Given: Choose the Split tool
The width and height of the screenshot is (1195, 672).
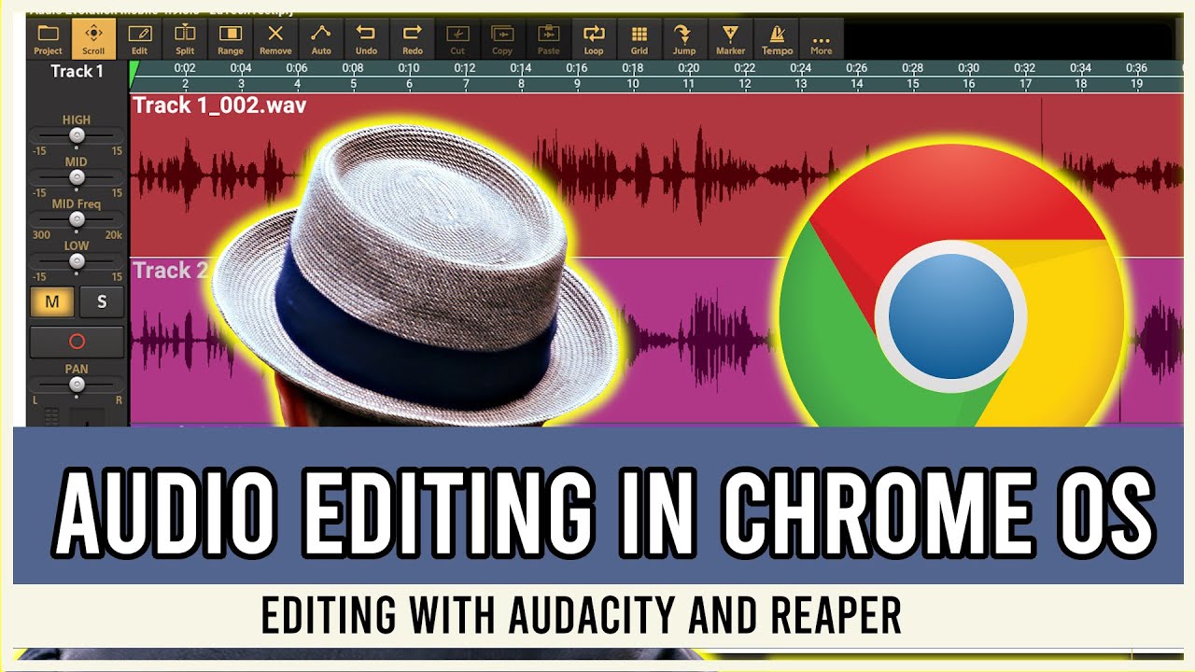Looking at the screenshot, I should 185,39.
